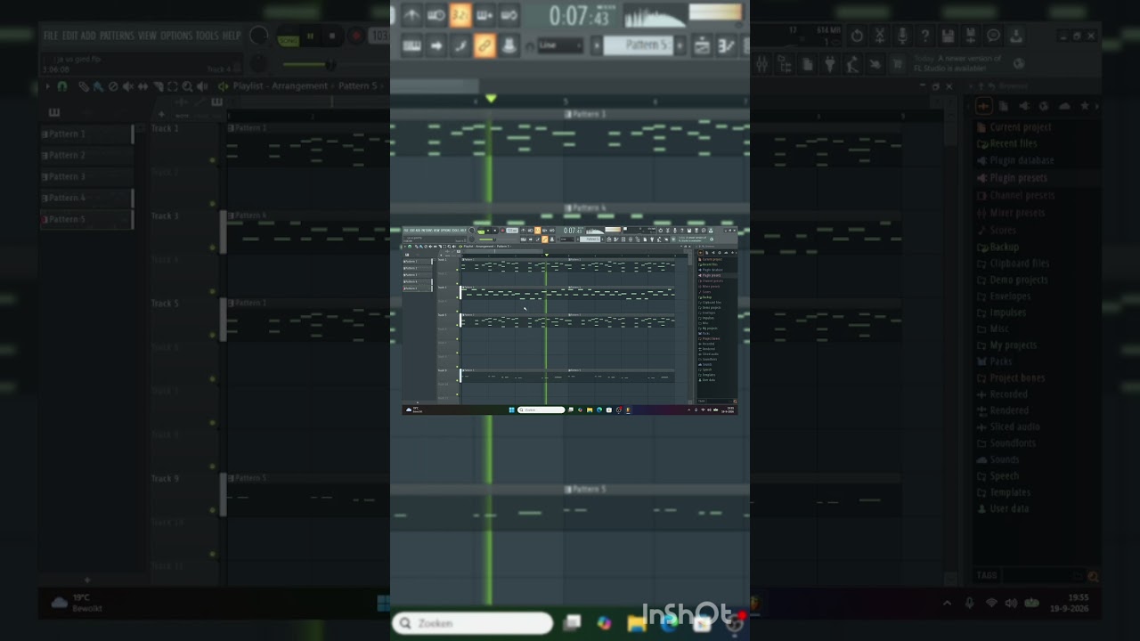
Task: Click the curve pen icon in center strip
Action: (x=460, y=46)
